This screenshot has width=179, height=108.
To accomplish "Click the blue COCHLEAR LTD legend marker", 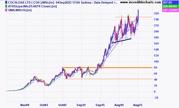I will [x=6, y=2].
